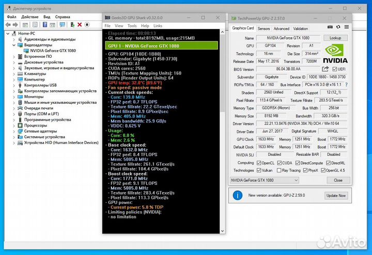The width and height of the screenshot is (372, 255).
Task: Select NVIDIA GeForce GTX 1080 device entry
Action: (x=53, y=51)
